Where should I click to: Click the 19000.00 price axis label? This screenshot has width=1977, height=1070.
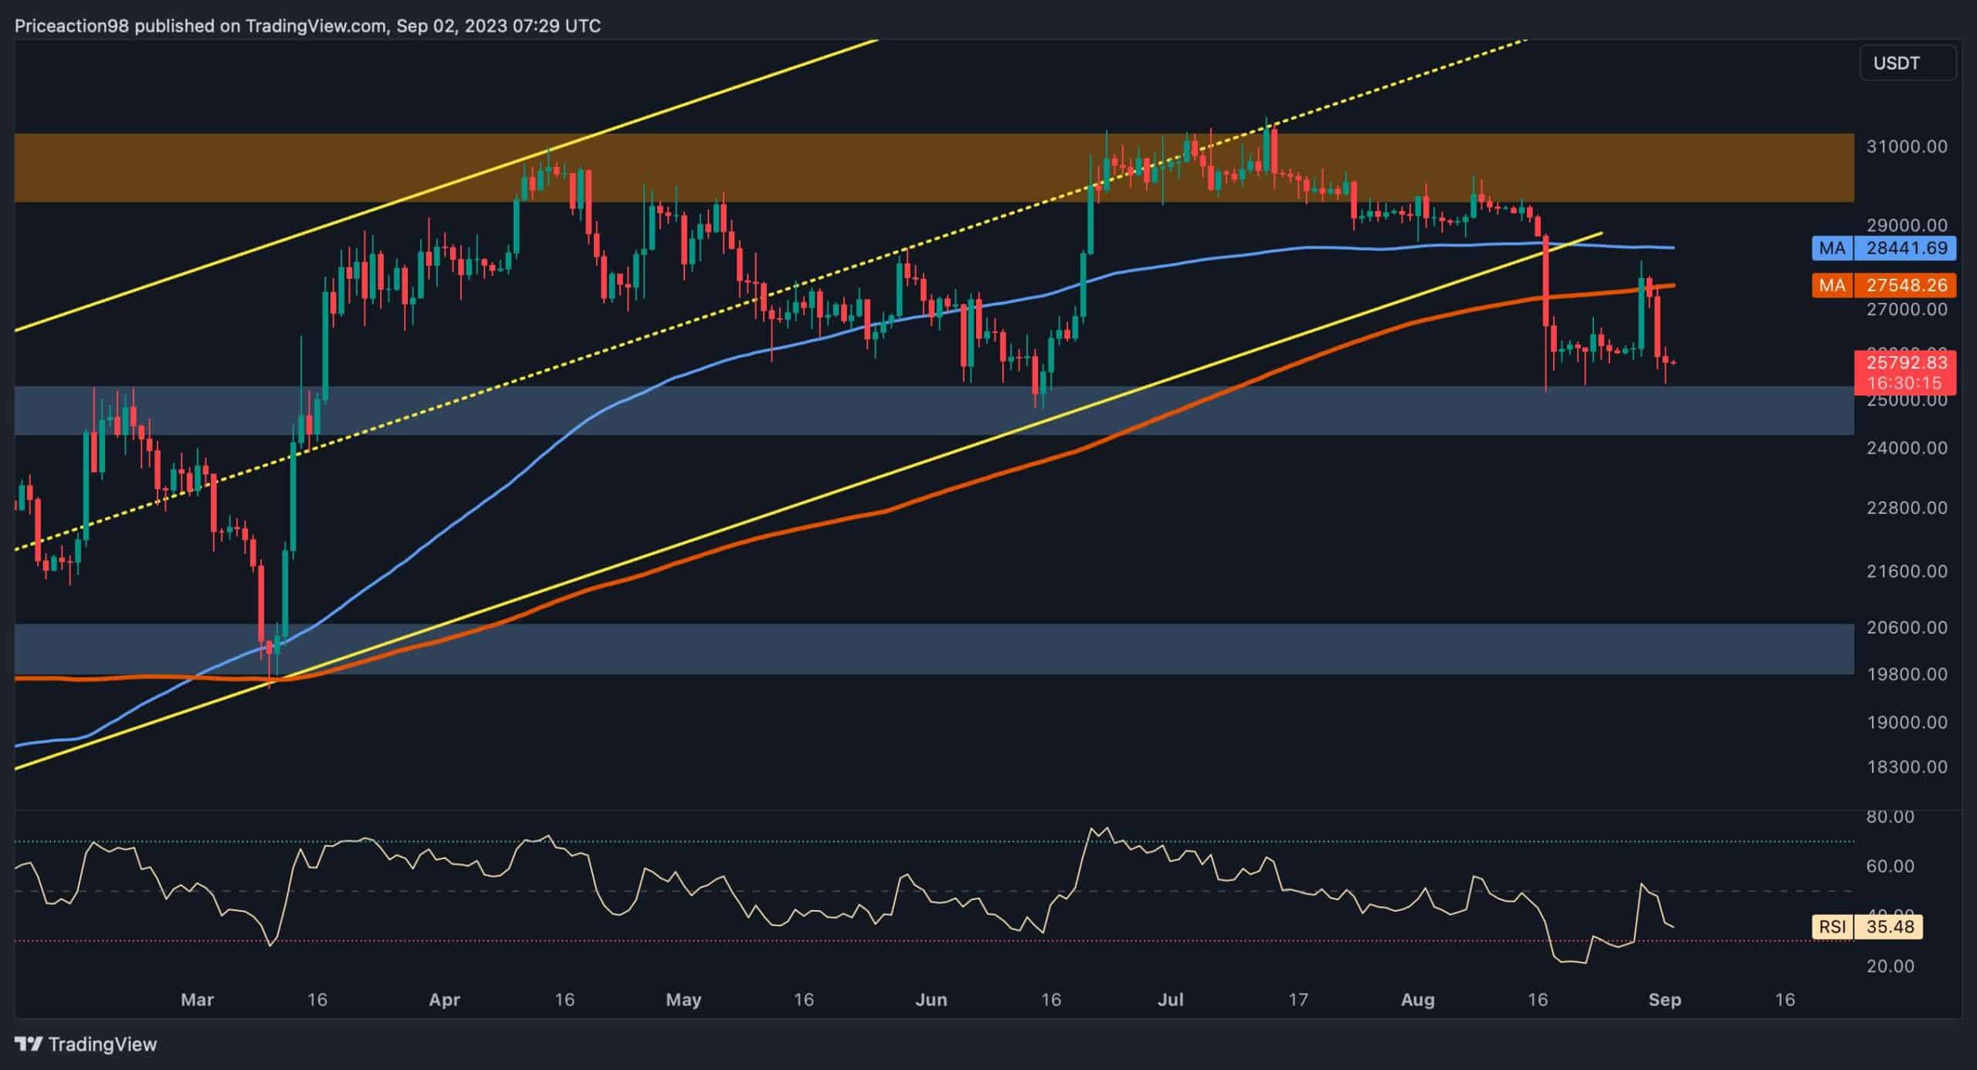click(x=1906, y=722)
